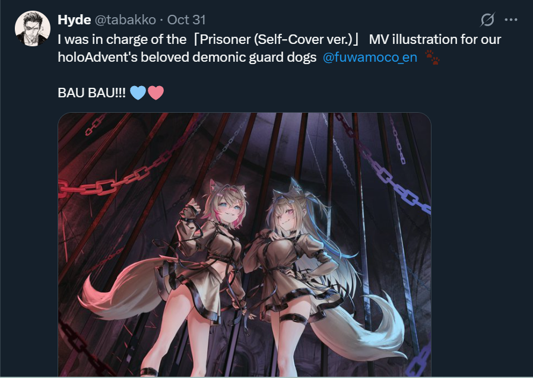Click the paw prints emoji
The image size is (533, 378).
tap(433, 57)
